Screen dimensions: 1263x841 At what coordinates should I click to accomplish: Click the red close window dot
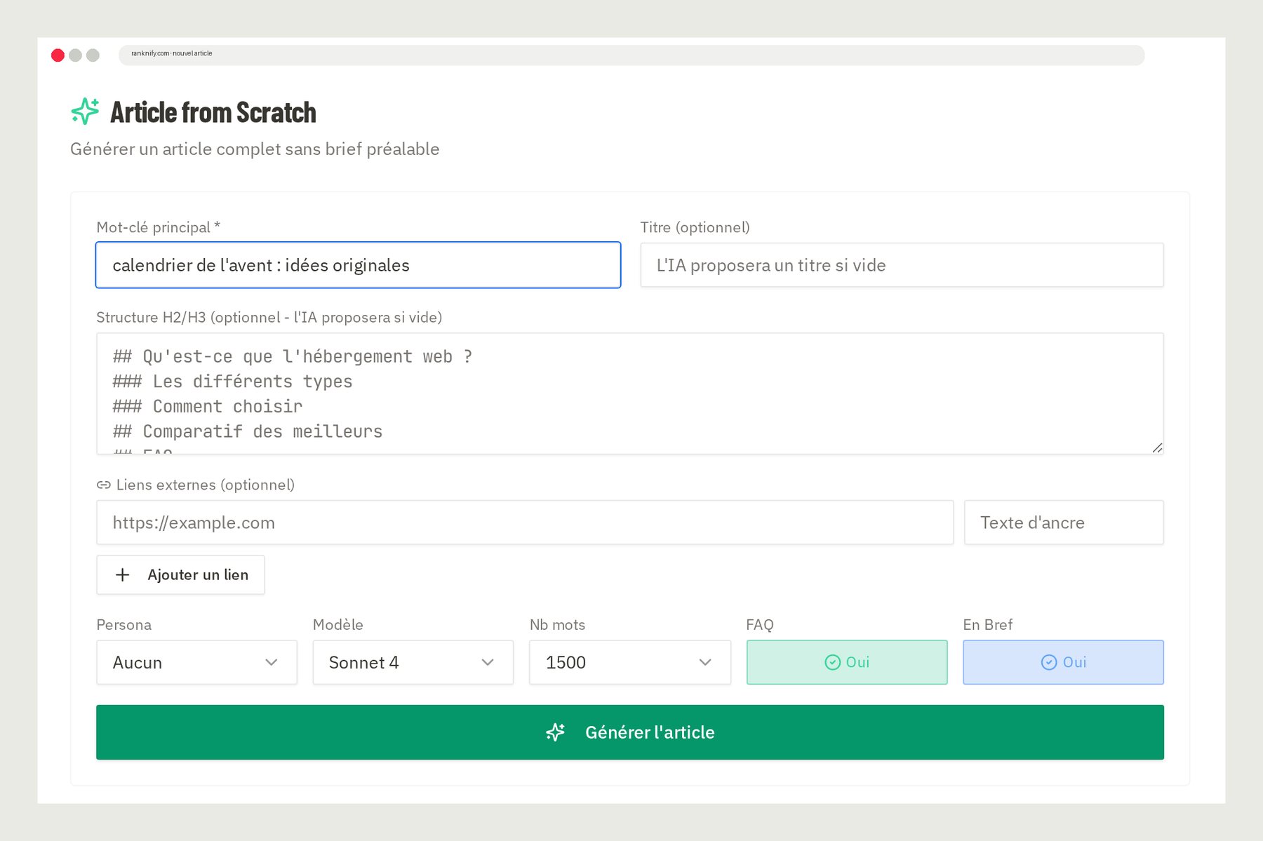pyautogui.click(x=58, y=55)
